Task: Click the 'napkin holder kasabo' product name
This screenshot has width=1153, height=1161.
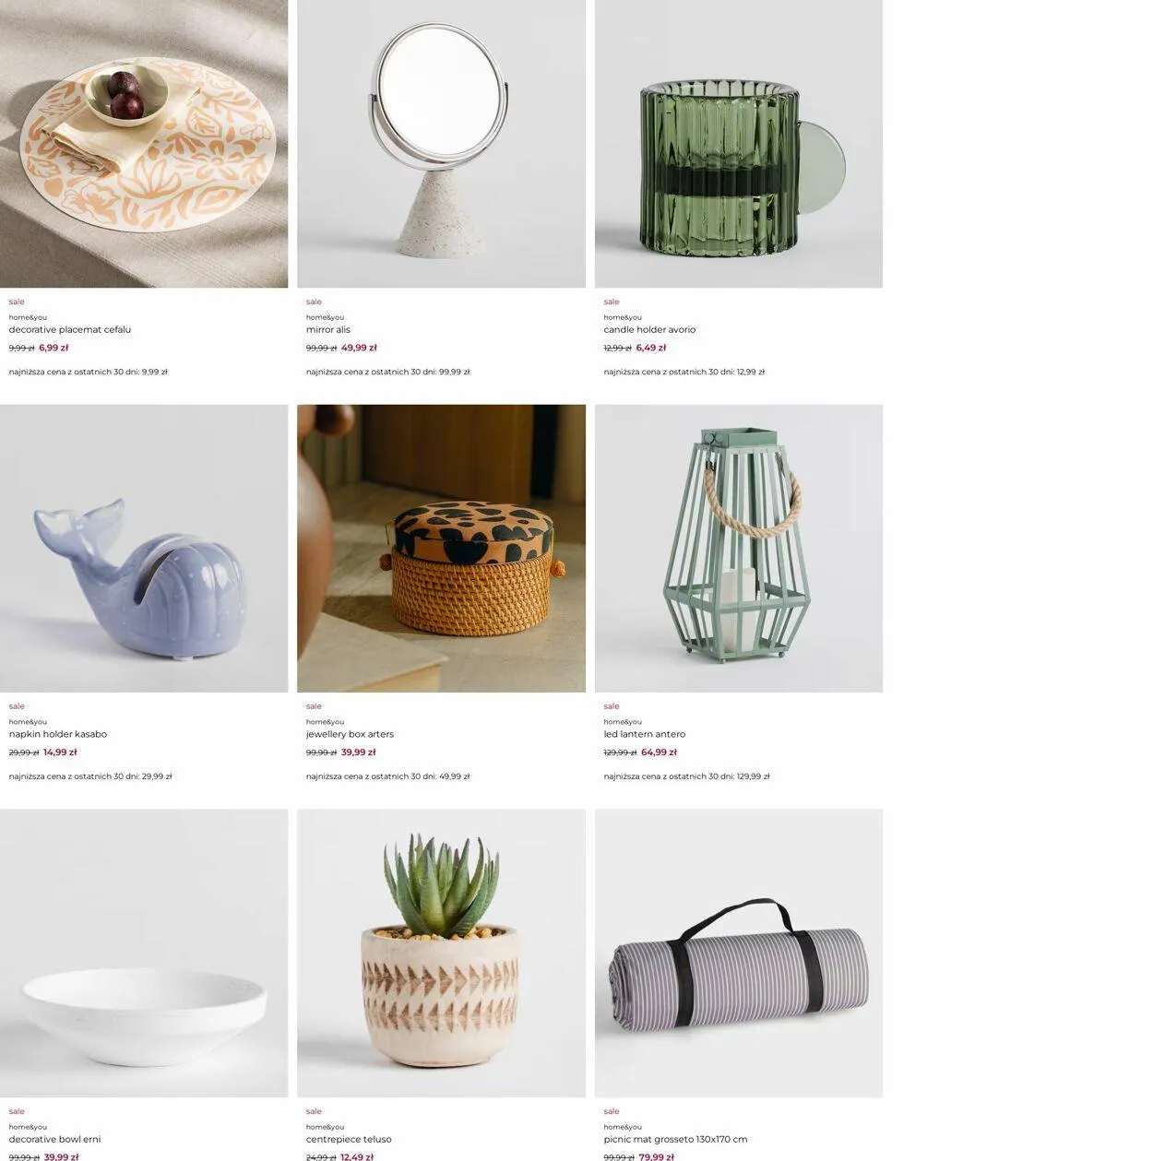Action: [x=58, y=734]
